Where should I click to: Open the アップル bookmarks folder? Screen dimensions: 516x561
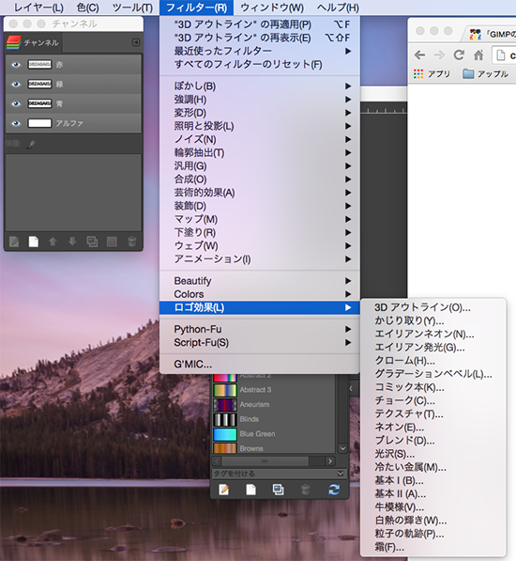pyautogui.click(x=485, y=74)
